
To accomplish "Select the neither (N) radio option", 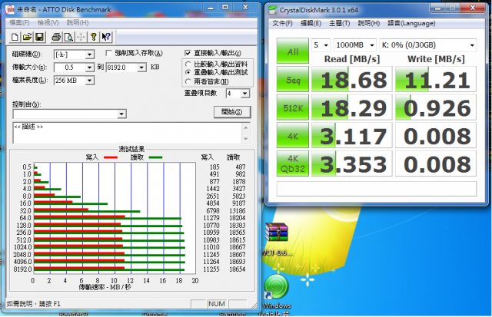I will (x=188, y=81).
